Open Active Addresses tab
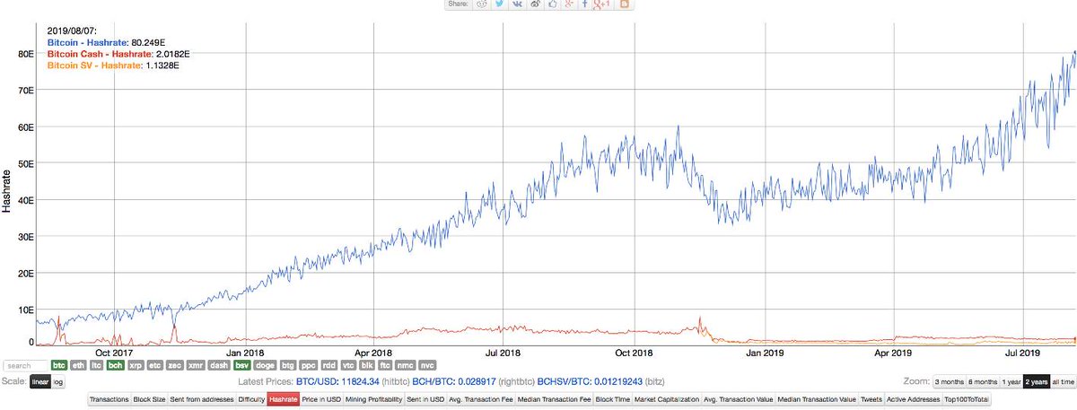Image resolution: width=1077 pixels, height=410 pixels. [x=913, y=399]
